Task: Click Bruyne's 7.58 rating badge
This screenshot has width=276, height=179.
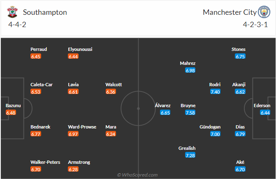Action: click(190, 112)
